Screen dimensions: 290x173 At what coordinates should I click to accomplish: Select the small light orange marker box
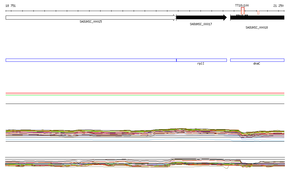point(258,12)
